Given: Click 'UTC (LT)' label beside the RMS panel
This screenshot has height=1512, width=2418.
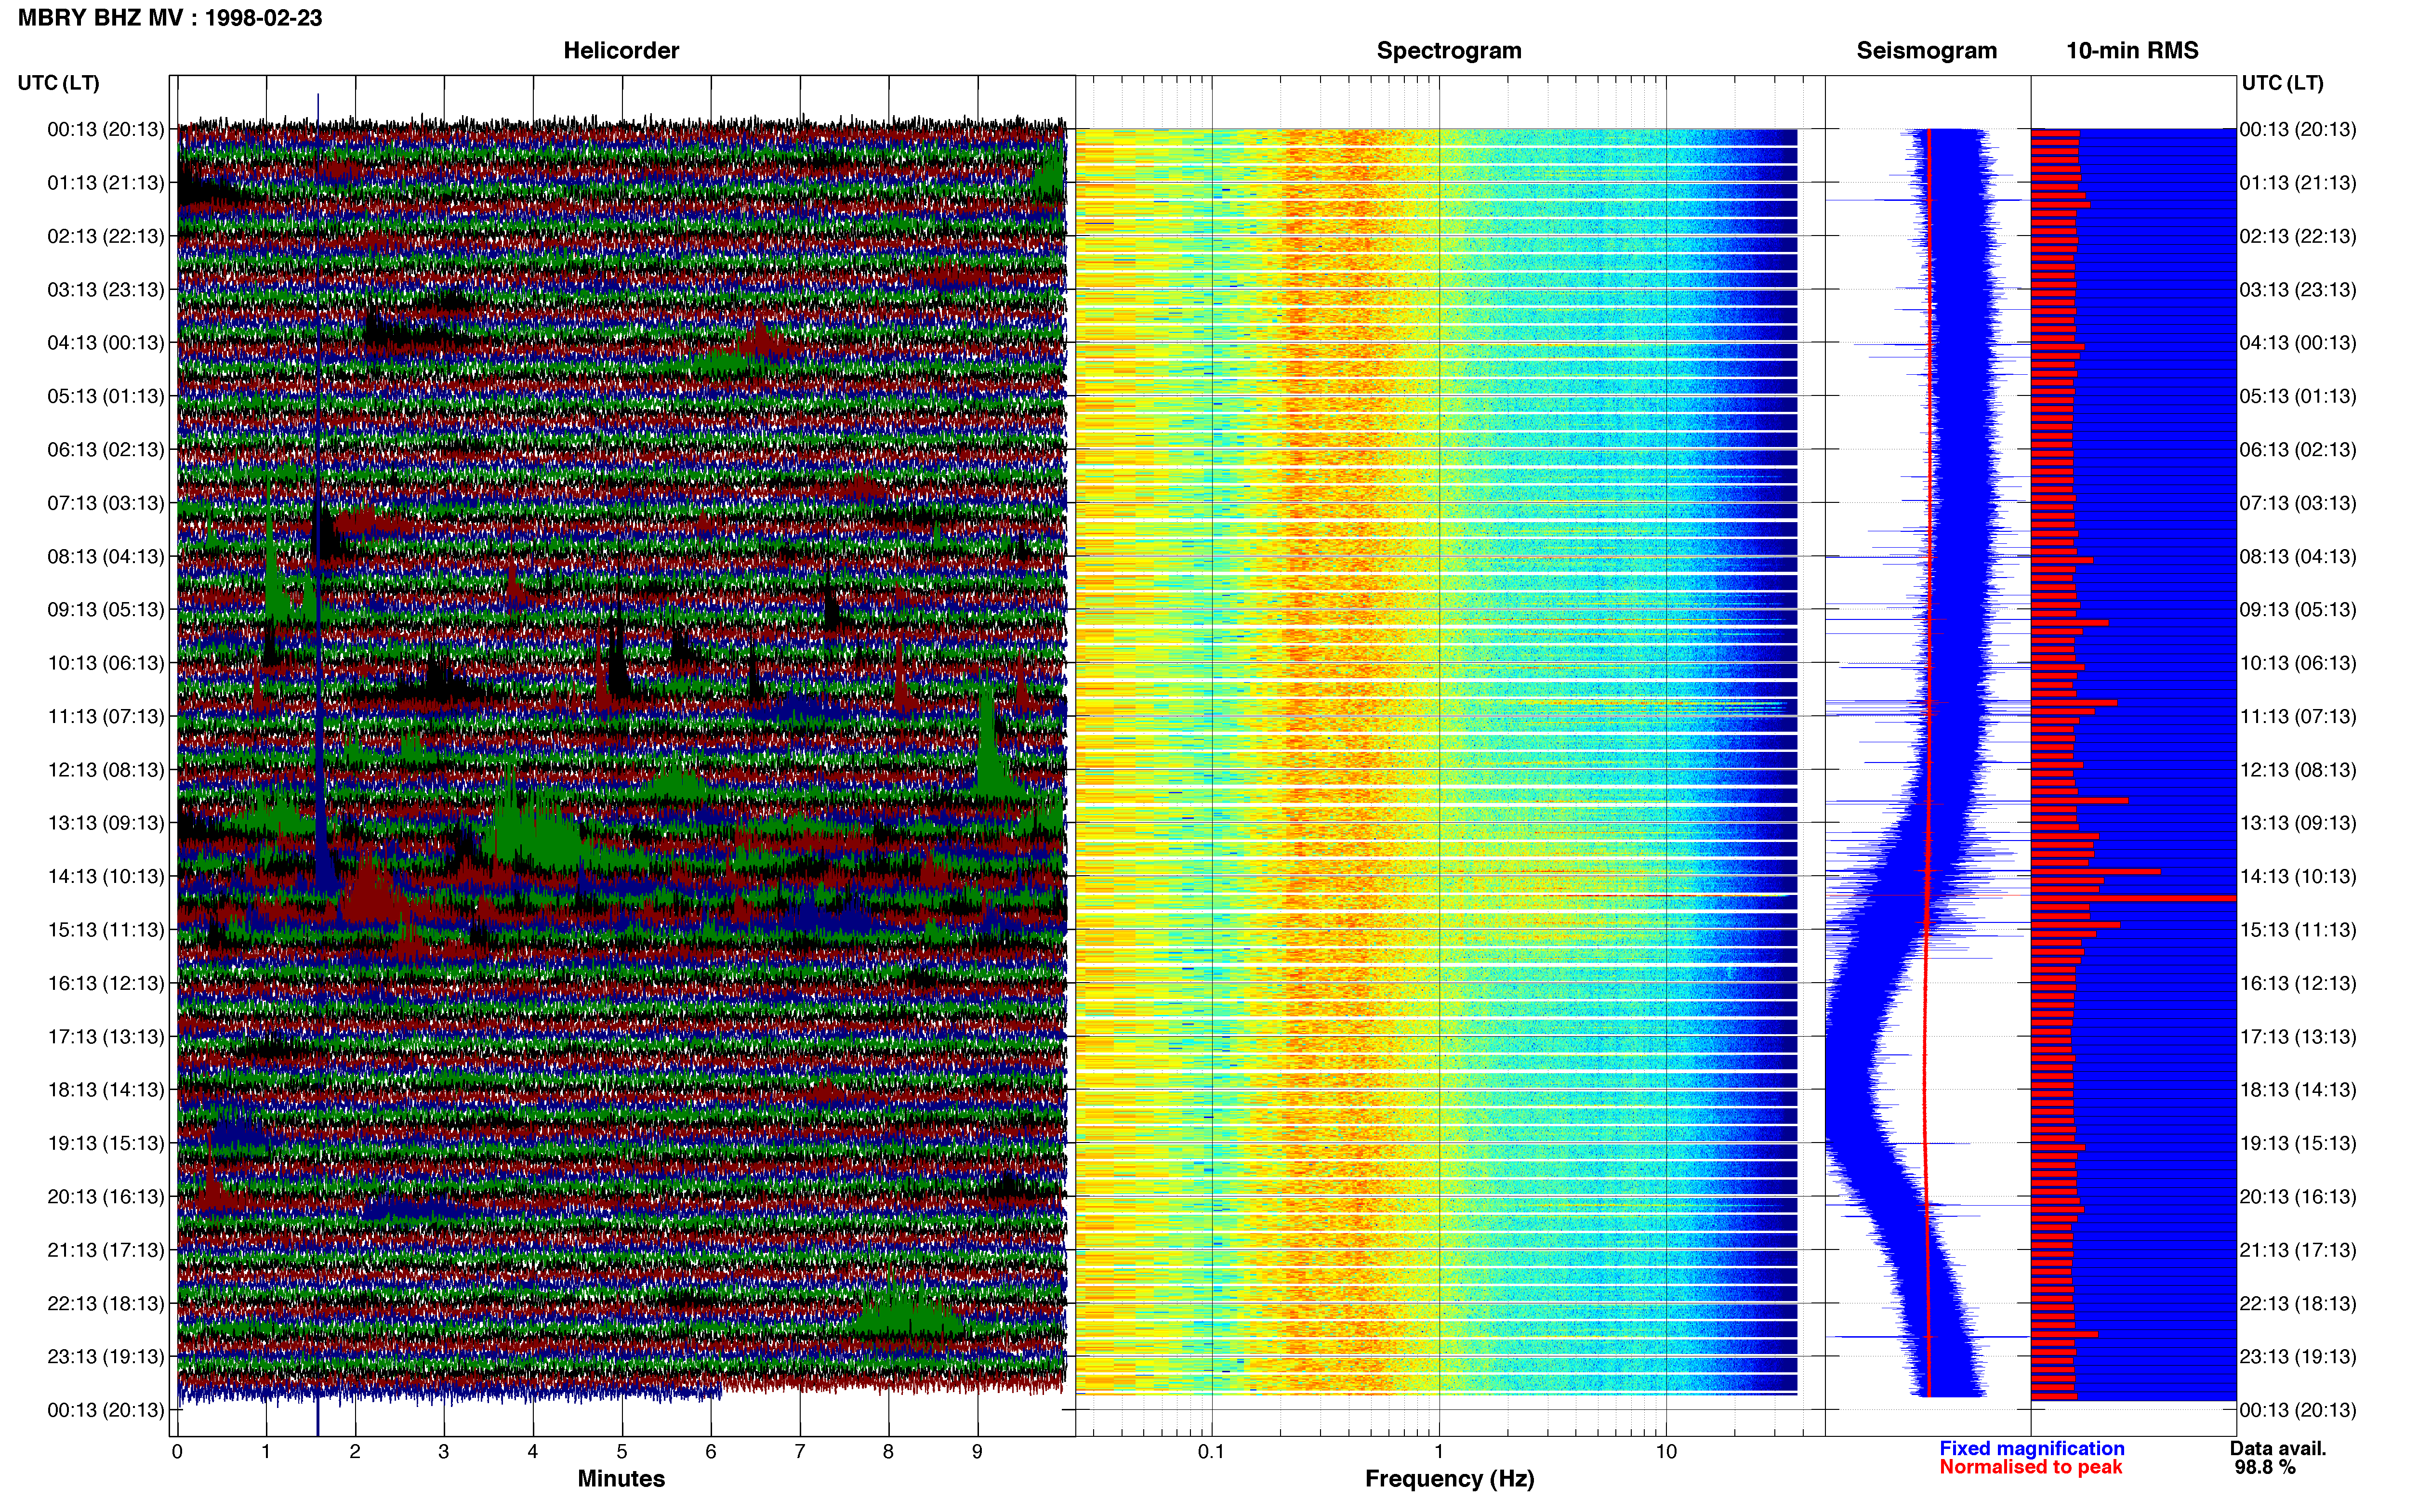Looking at the screenshot, I should point(2282,83).
